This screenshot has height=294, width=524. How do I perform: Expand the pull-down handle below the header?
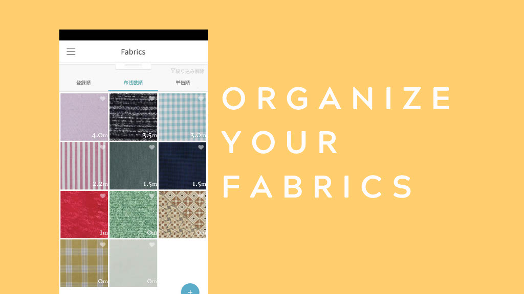(133, 66)
